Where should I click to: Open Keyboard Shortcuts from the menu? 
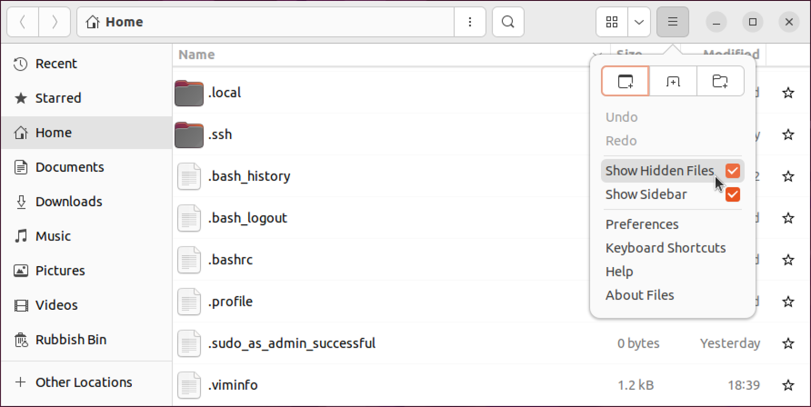pos(666,247)
